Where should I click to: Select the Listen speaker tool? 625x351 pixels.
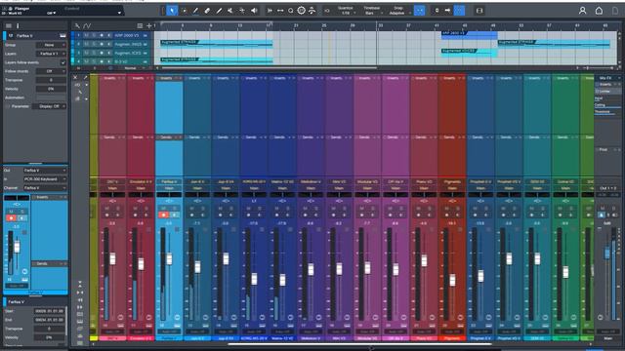coord(254,11)
